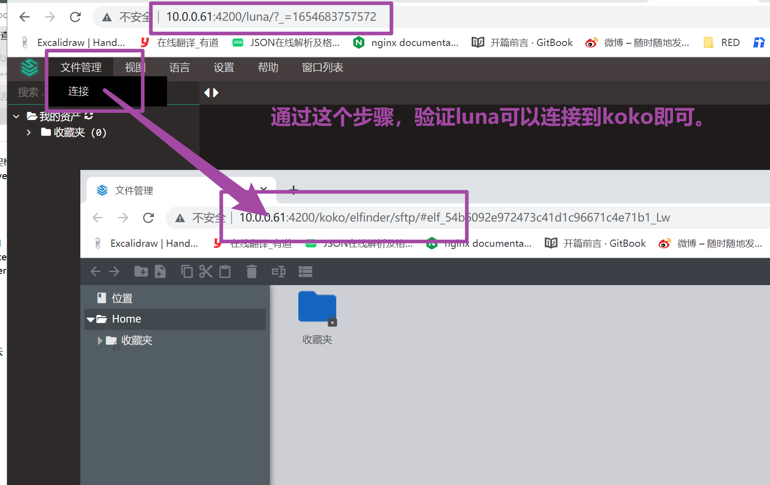The width and height of the screenshot is (770, 485).
Task: Open 微博 bookmark in lower bookmarks bar
Action: 710,243
